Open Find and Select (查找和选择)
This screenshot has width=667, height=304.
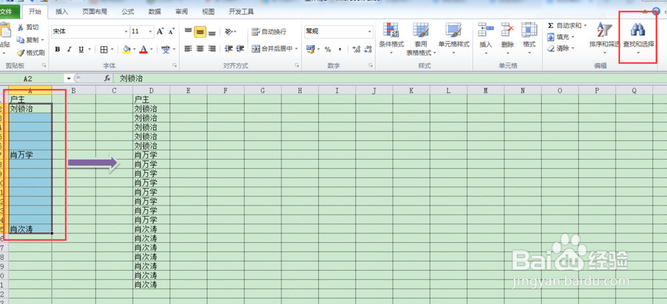638,39
